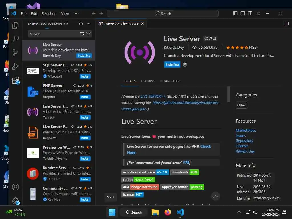The width and height of the screenshot is (292, 219).
Task: Expand overflow menu with three dots
Action: (76, 13)
